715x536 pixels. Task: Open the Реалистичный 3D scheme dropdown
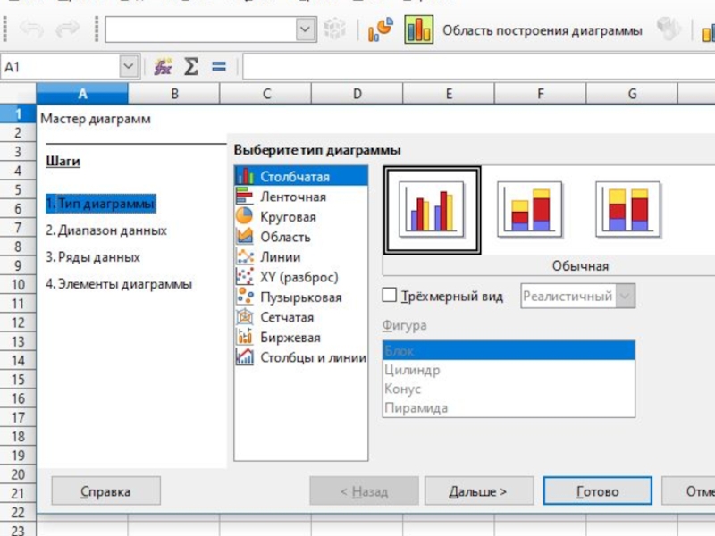click(626, 297)
